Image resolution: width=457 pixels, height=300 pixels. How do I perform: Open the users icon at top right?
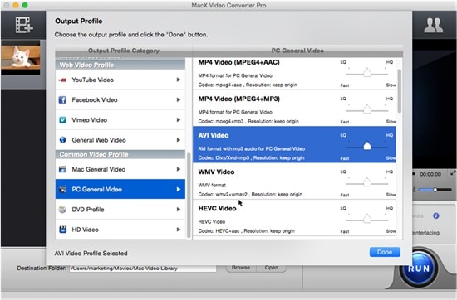click(434, 26)
